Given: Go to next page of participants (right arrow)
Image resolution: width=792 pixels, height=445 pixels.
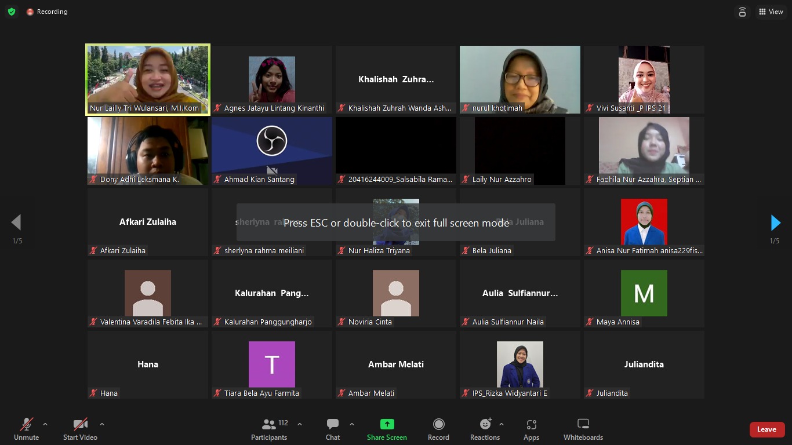Looking at the screenshot, I should click(x=776, y=222).
